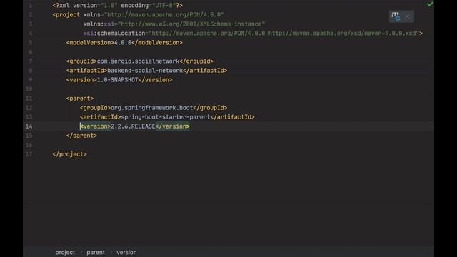This screenshot has width=457, height=257.
Task: Select the 'version' breadcrumb
Action: [x=126, y=252]
